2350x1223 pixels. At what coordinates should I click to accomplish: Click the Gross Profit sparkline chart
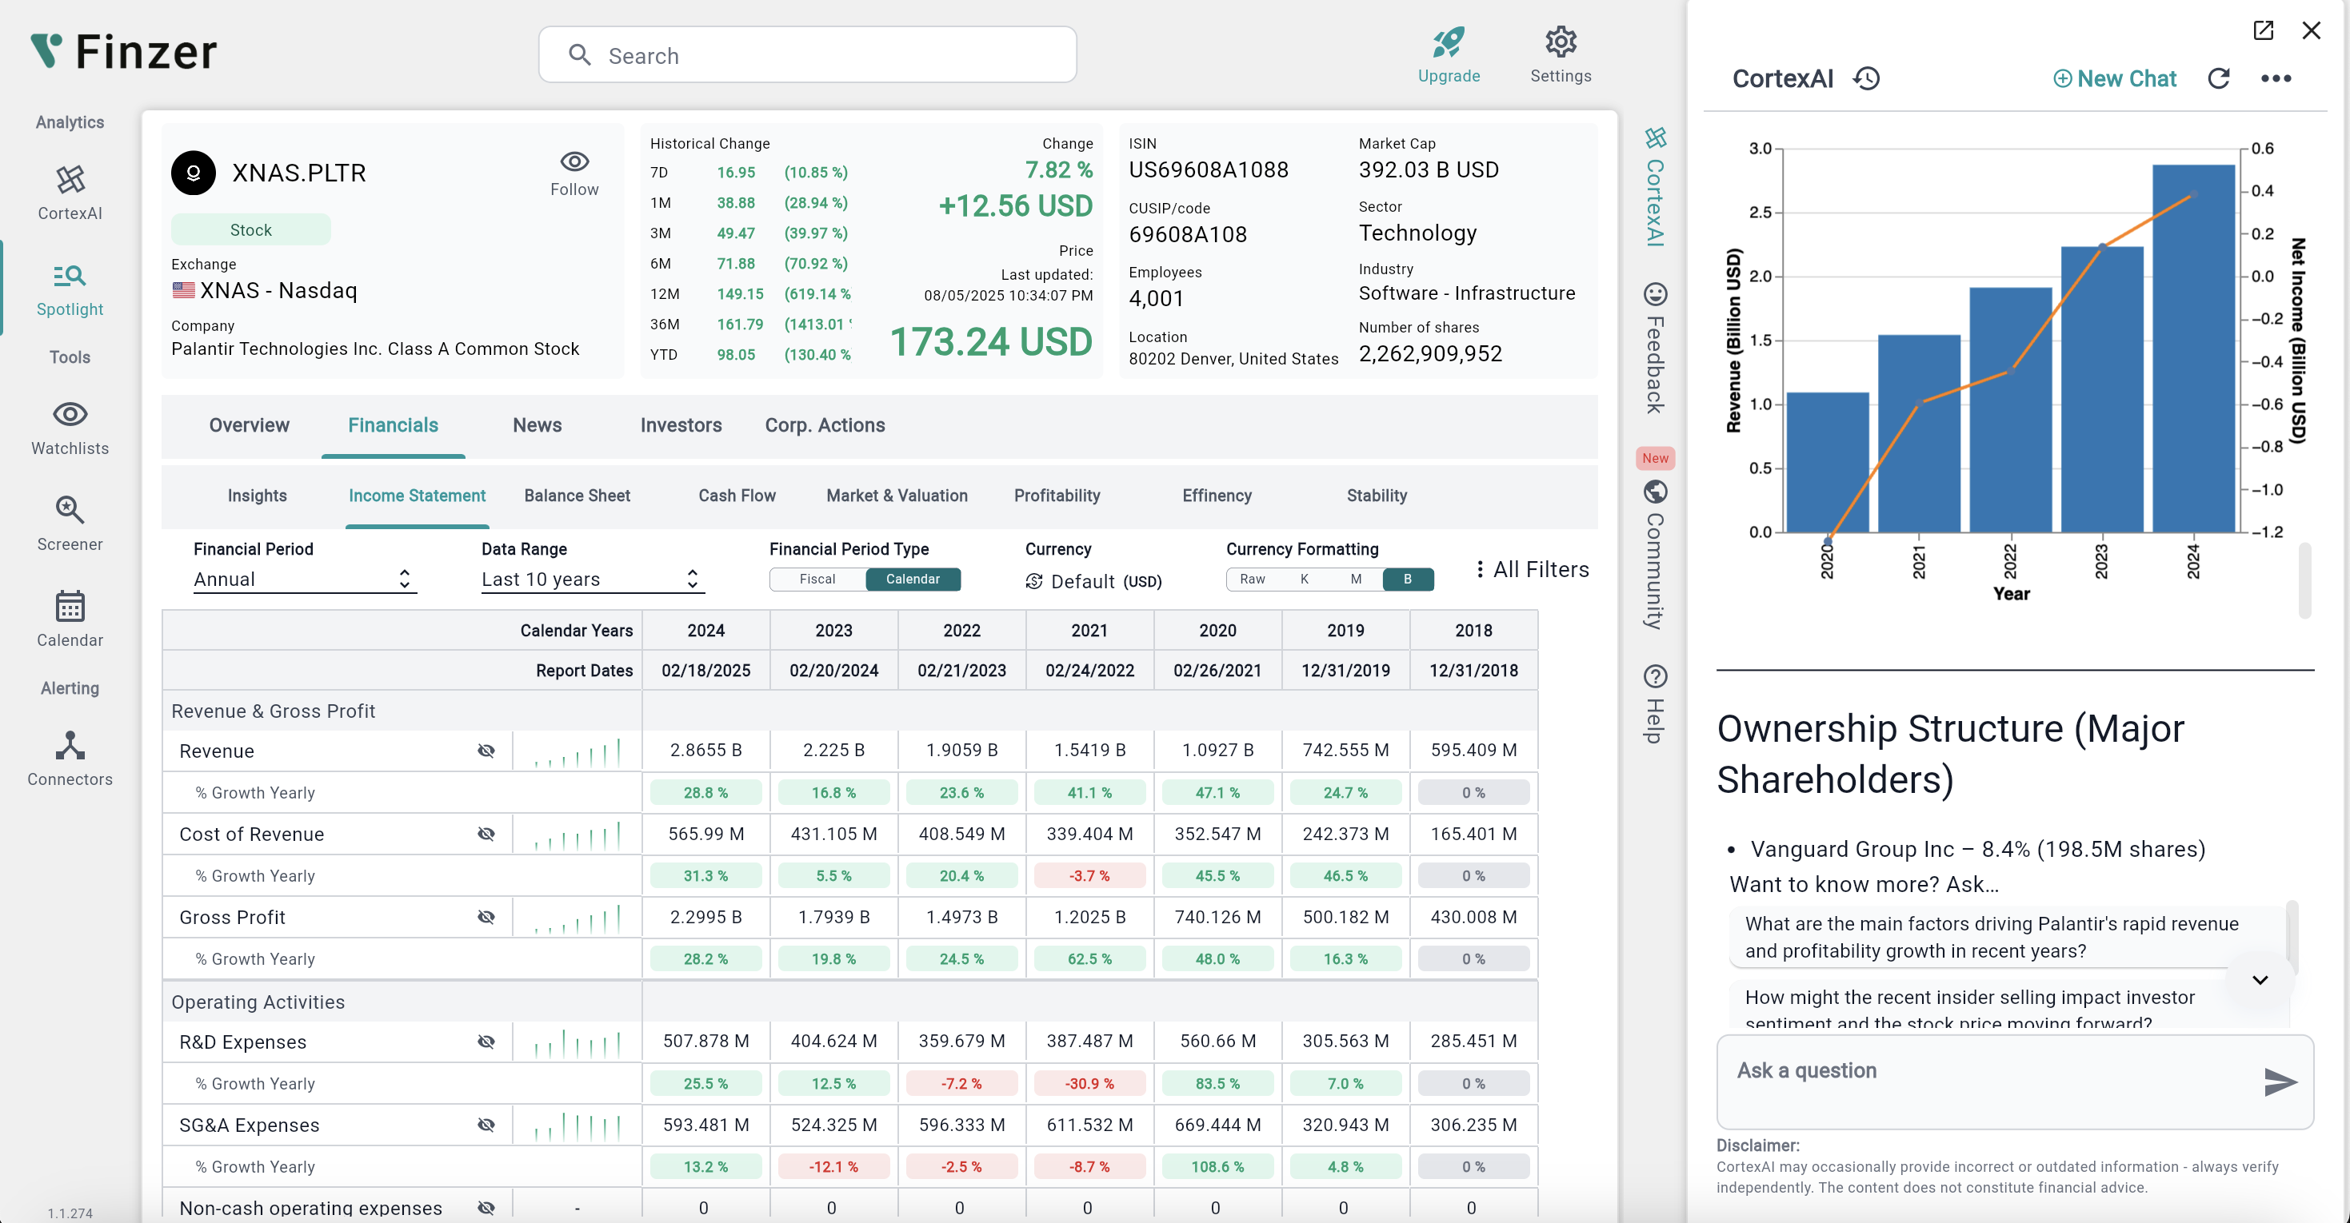click(578, 918)
